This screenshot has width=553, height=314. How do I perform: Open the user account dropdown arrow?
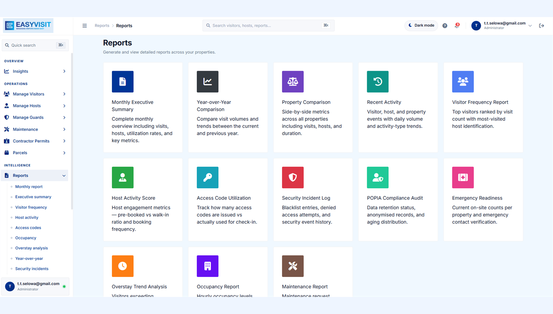(530, 26)
